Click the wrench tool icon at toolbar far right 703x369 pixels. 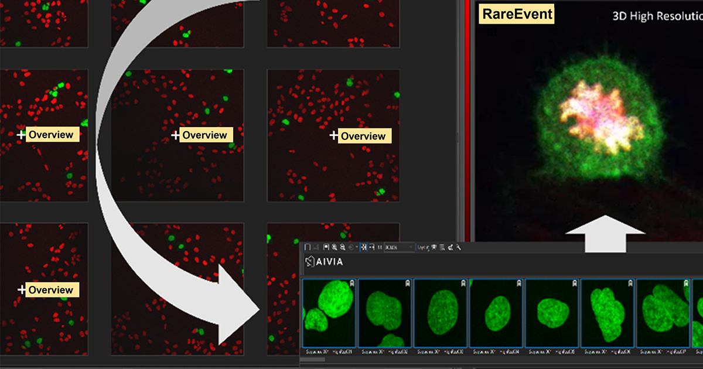459,247
